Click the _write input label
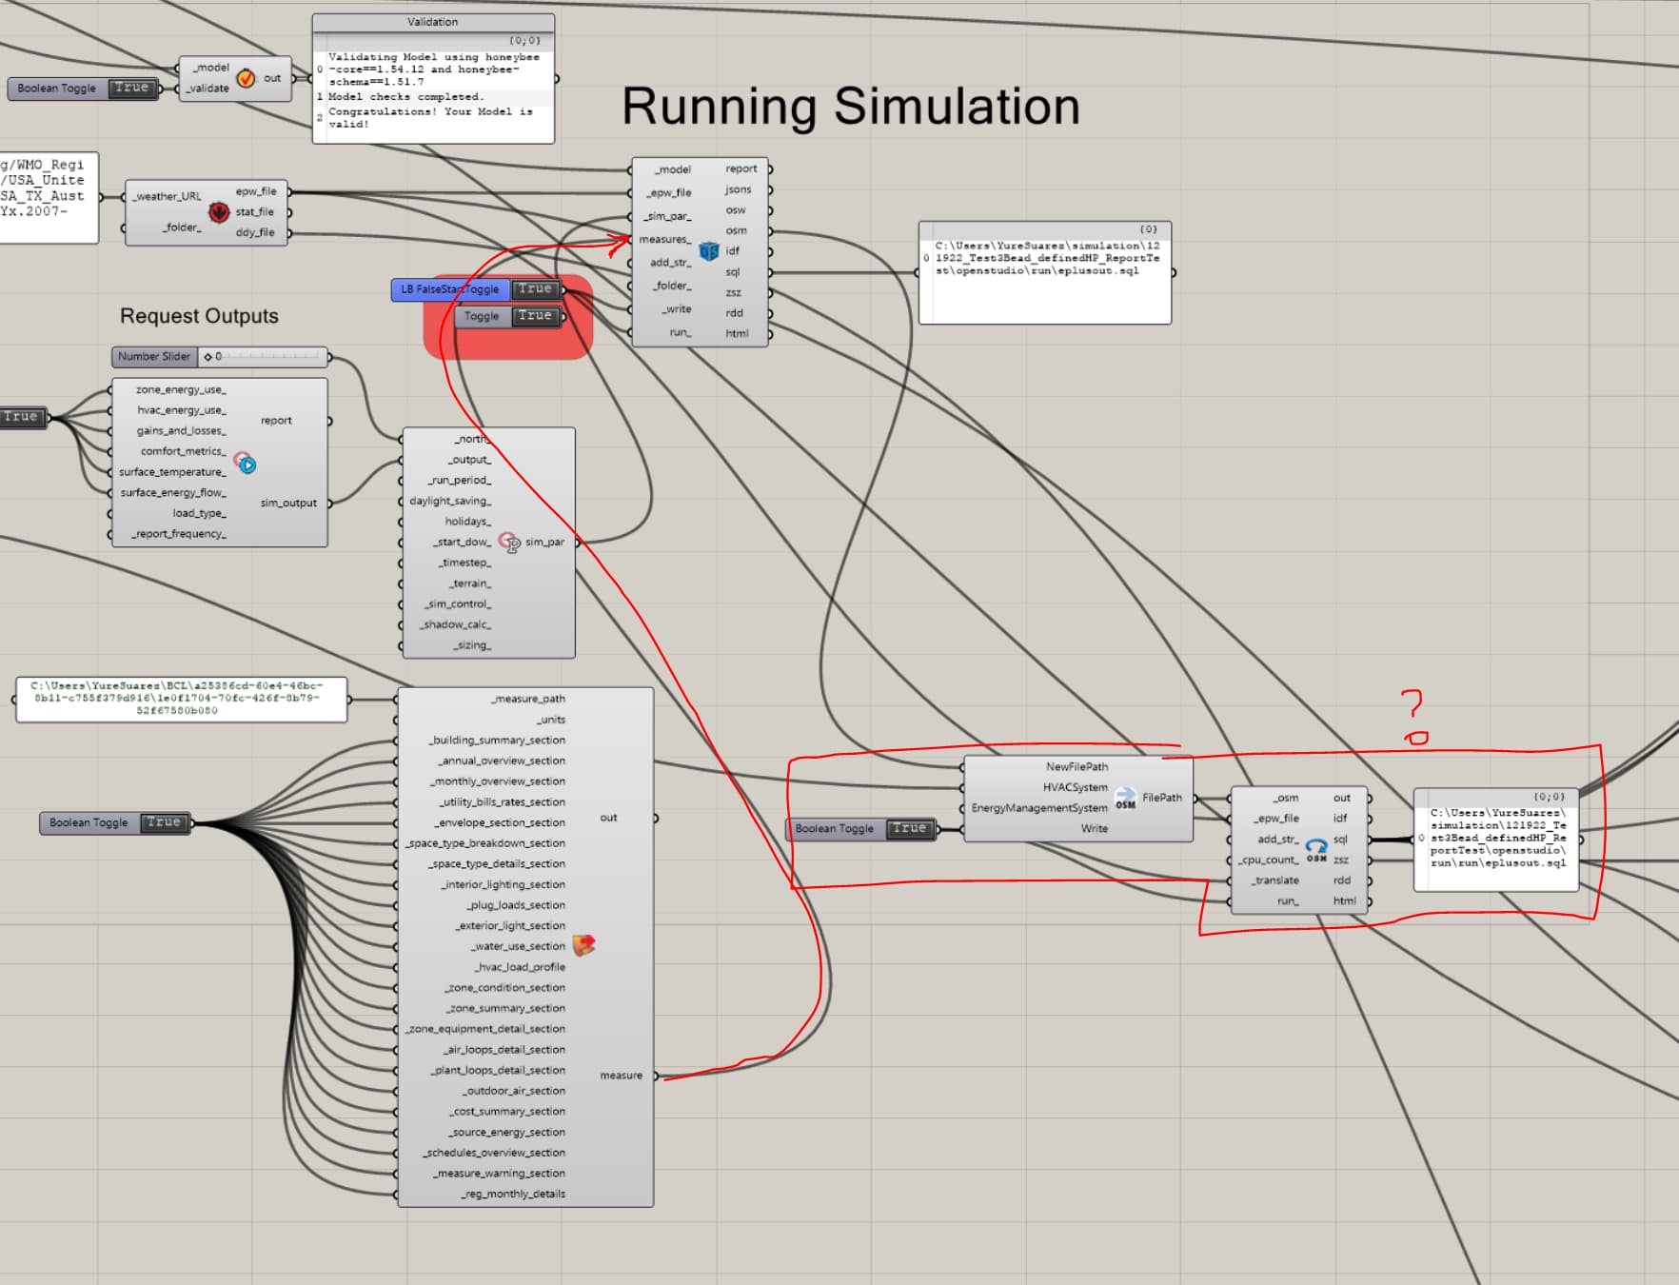The width and height of the screenshot is (1679, 1285). coord(677,309)
